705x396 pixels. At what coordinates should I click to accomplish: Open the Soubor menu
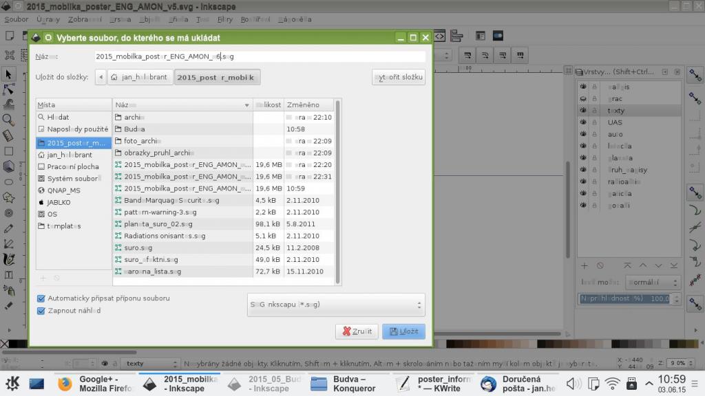tap(17, 19)
